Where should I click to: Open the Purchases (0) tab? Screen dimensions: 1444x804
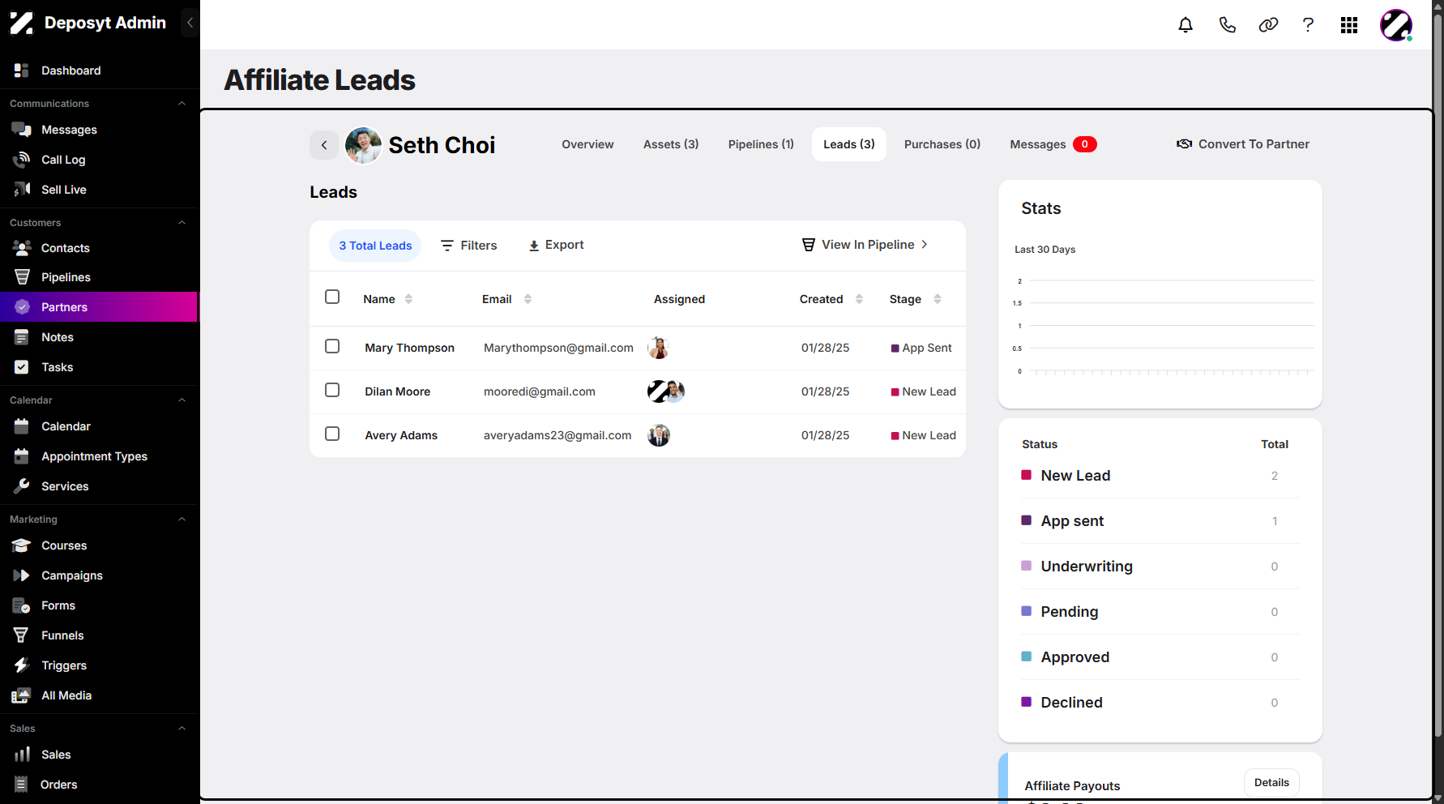pyautogui.click(x=942, y=144)
